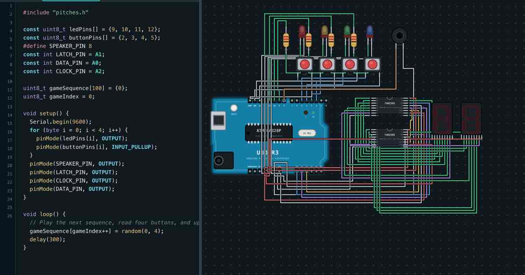525x275 pixels.
Task: Click the pinMode(LATCH_PIN, OUTPUT) line
Action: [74, 172]
